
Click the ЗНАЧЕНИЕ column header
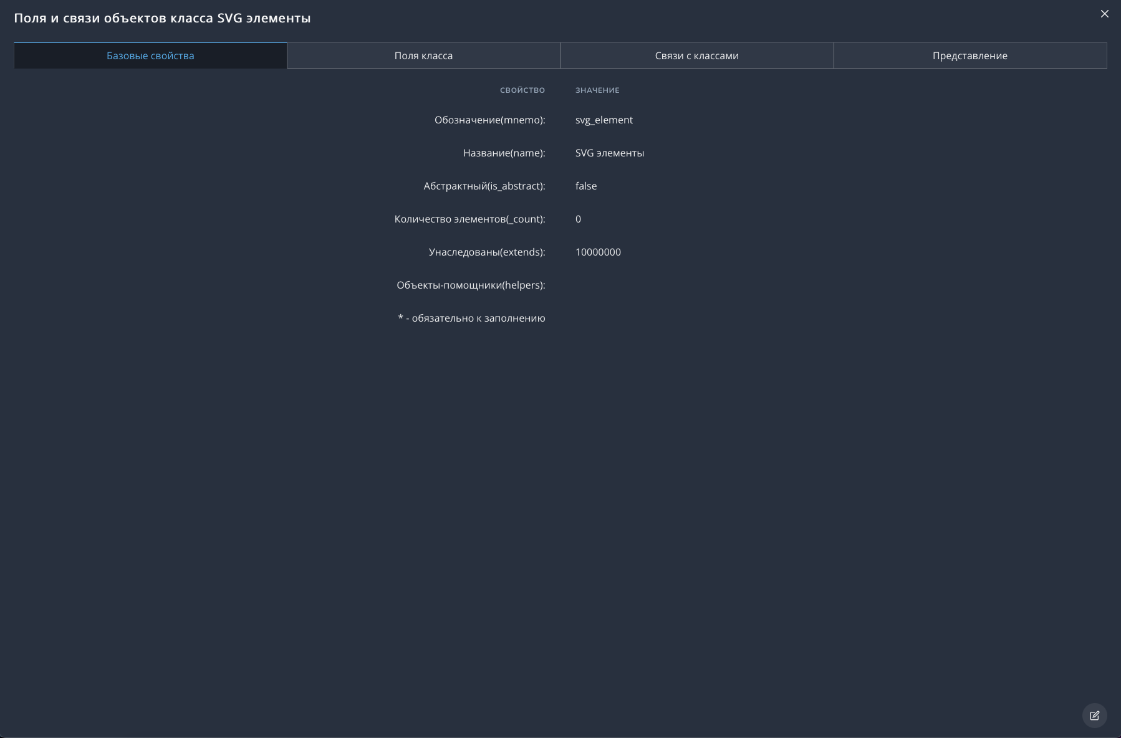[x=597, y=90]
